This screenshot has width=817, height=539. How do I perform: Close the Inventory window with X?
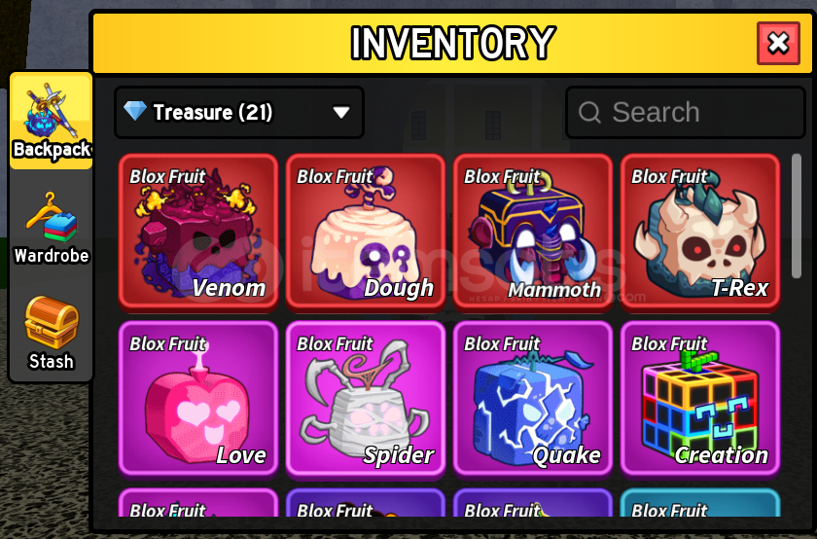pyautogui.click(x=778, y=43)
